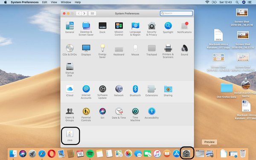Open the View menu

point(54,2)
